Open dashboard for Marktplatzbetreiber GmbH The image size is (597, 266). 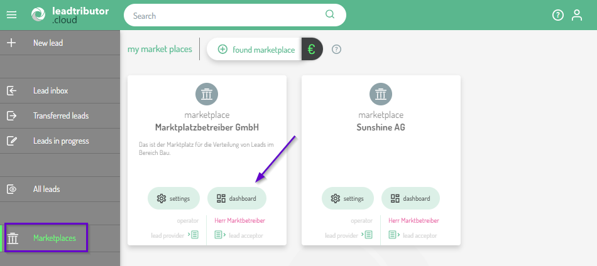pyautogui.click(x=236, y=198)
